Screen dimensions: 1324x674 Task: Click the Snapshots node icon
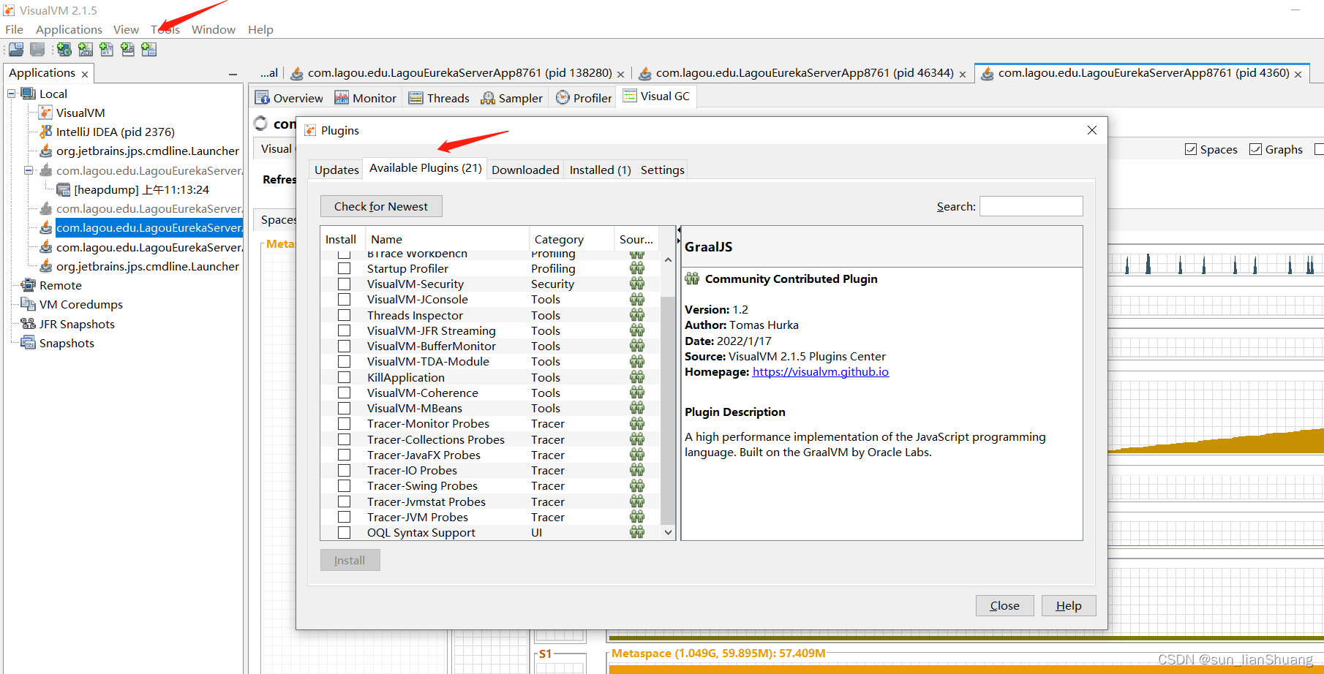point(29,343)
